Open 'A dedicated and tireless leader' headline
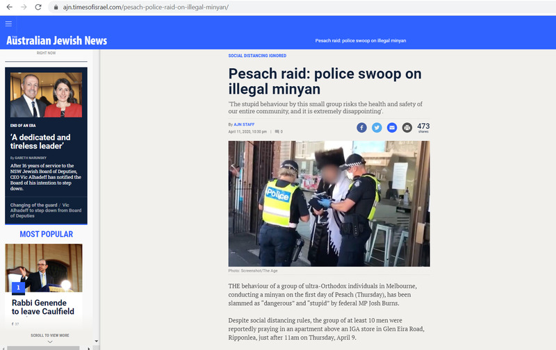This screenshot has height=350, width=556. pos(40,142)
